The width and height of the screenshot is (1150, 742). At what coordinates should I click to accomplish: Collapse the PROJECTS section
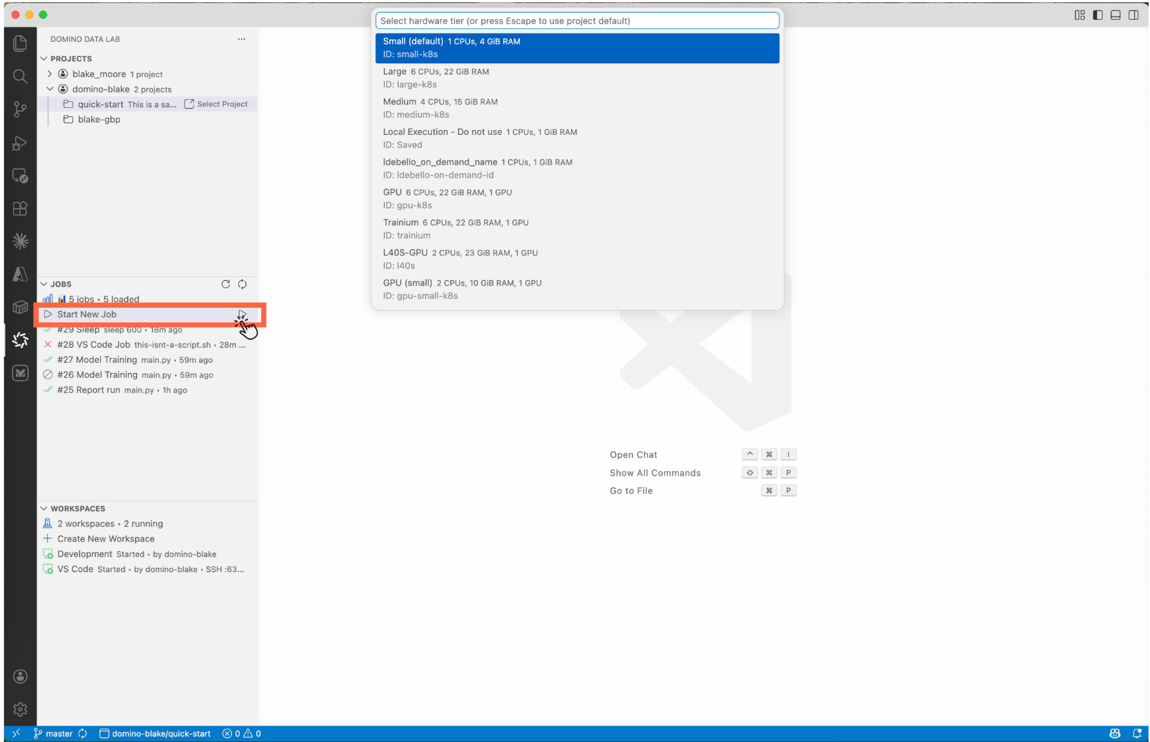pyautogui.click(x=44, y=59)
